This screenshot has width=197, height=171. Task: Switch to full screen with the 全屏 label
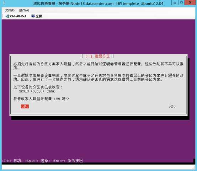39,16
